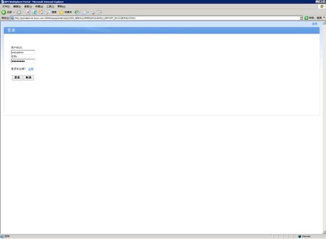Open the Tools menu
This screenshot has width=326, height=239.
coord(50,6)
